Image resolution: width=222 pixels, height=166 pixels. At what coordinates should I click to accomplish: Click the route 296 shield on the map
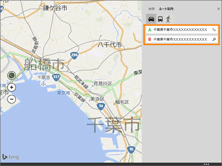coord(74,55)
